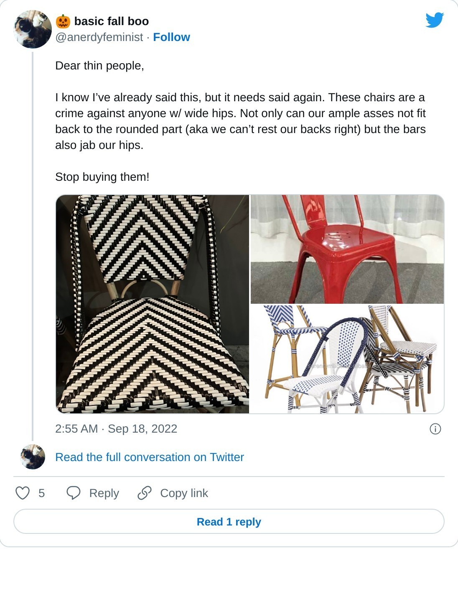Open the info circle icon

pos(435,429)
